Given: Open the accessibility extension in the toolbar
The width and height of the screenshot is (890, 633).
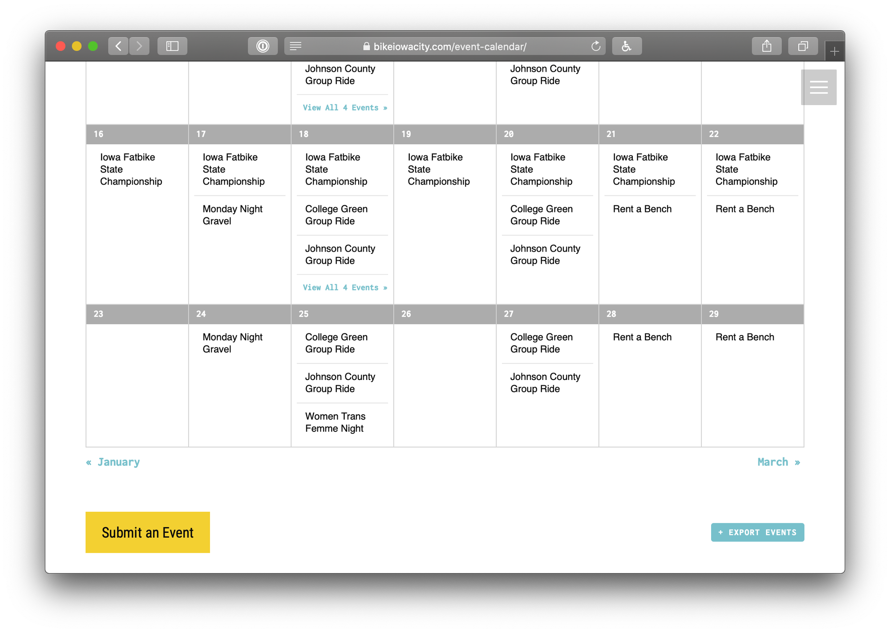Looking at the screenshot, I should pyautogui.click(x=627, y=45).
